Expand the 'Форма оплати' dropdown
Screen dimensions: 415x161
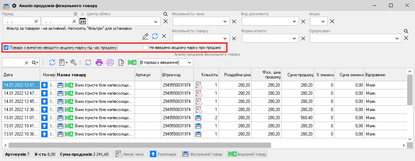pos(294,38)
